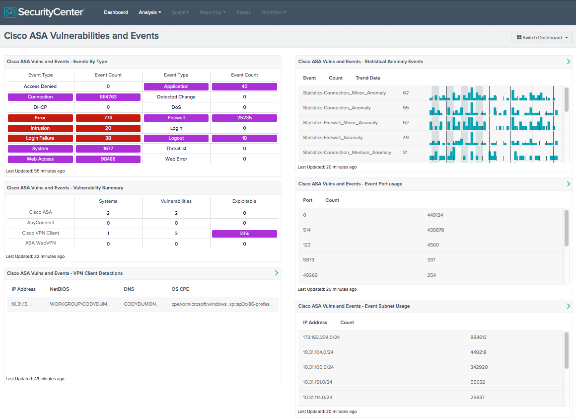Click the Event Subnet Usage scrollbar
The height and width of the screenshot is (419, 576).
coord(567,350)
